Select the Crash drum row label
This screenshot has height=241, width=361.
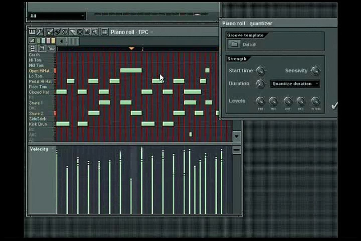(34, 55)
